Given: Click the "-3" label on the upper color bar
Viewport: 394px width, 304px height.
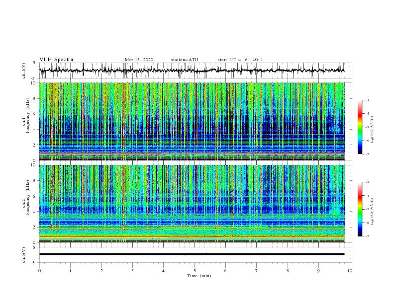Looking at the screenshot, I should 367,100.
